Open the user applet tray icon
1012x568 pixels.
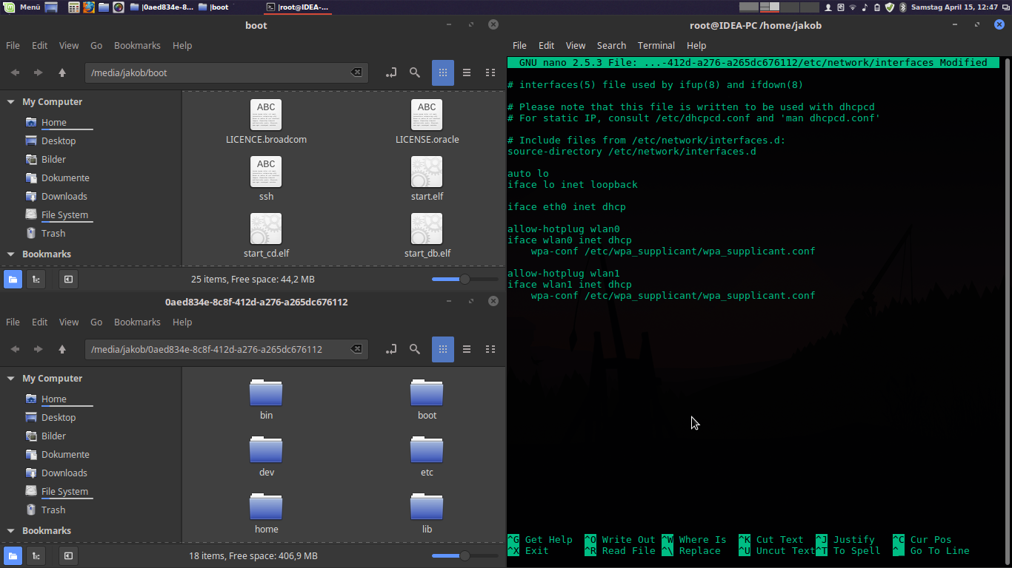(x=828, y=7)
